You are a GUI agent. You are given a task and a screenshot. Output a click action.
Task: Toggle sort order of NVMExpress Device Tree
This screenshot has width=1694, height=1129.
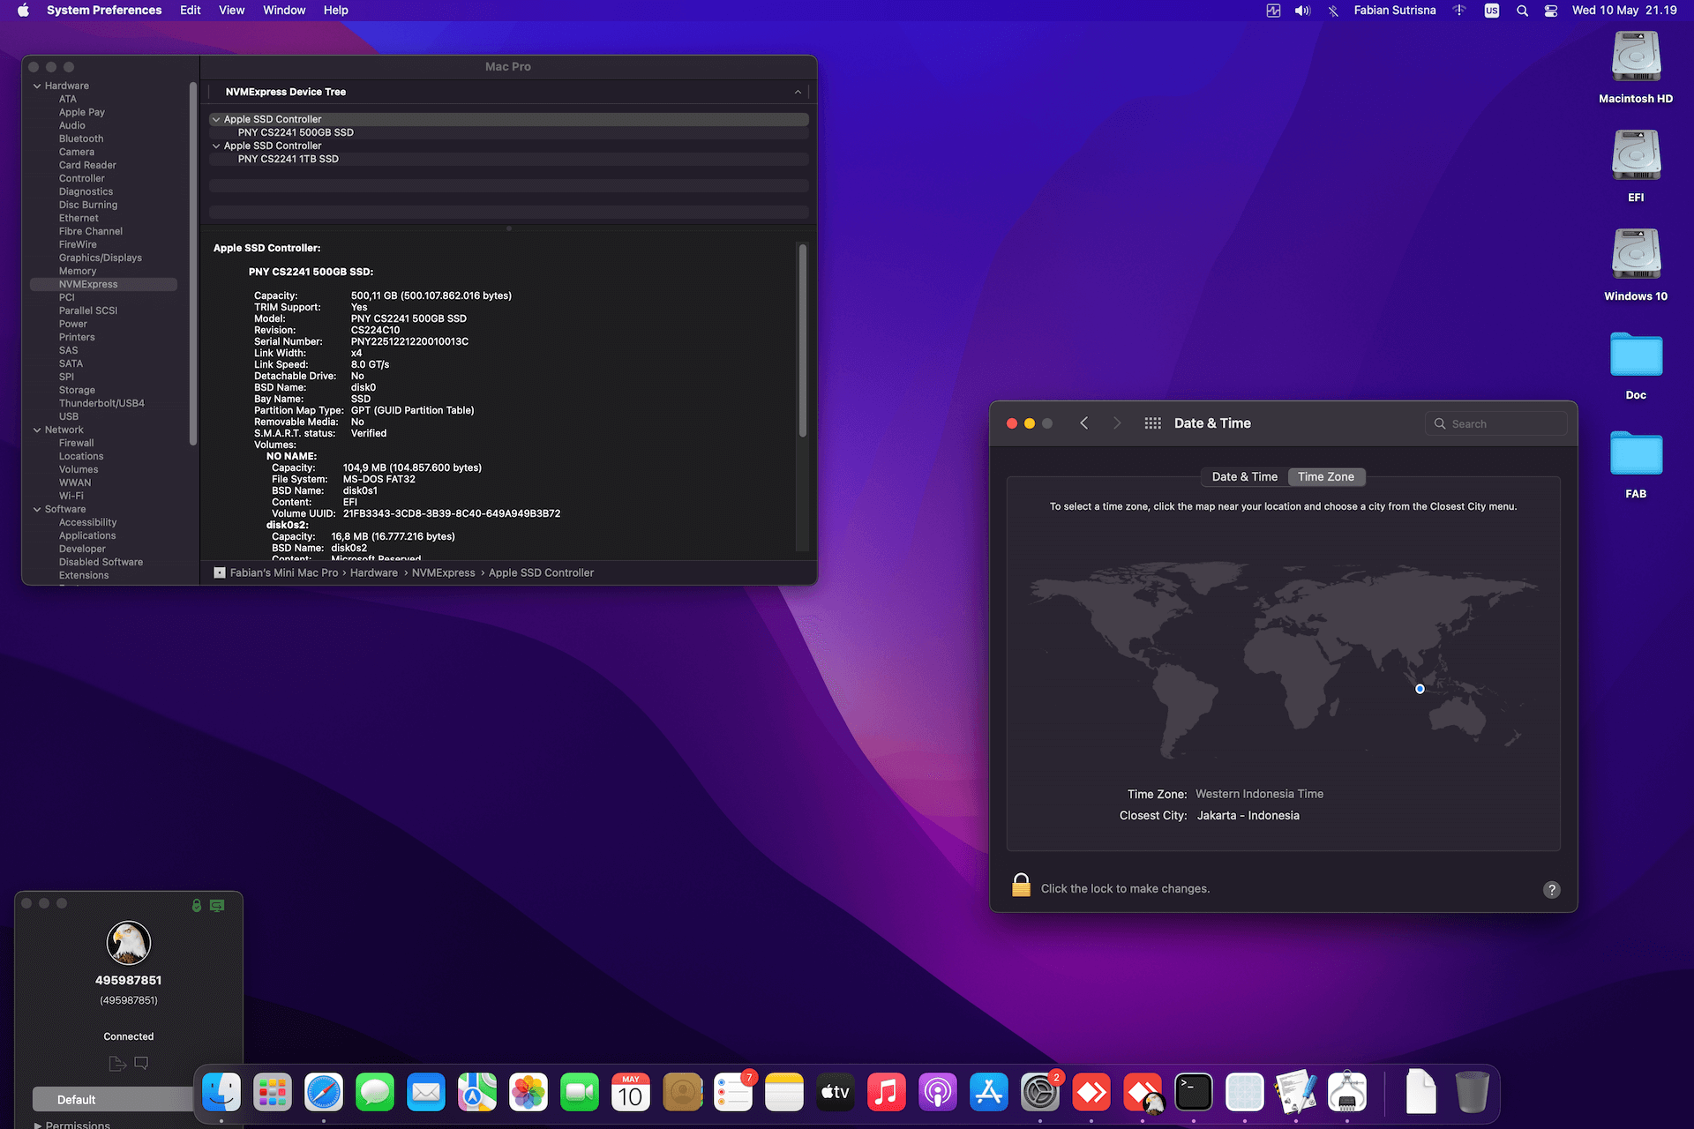[798, 92]
